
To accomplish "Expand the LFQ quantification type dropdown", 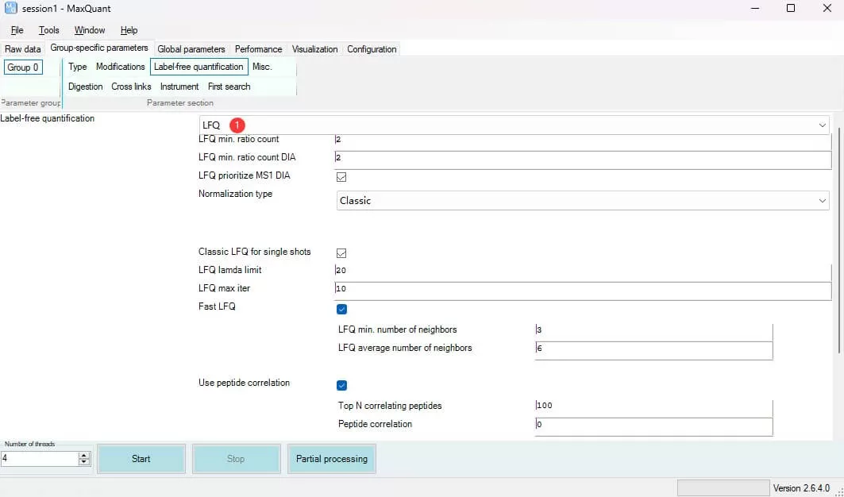I will coord(821,125).
